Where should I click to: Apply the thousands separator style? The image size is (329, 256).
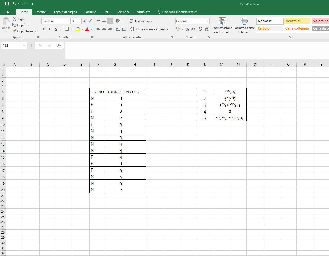click(x=193, y=29)
